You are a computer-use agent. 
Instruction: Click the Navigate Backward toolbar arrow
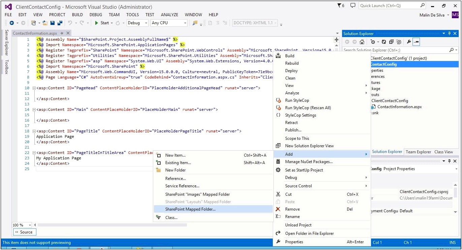[12, 23]
